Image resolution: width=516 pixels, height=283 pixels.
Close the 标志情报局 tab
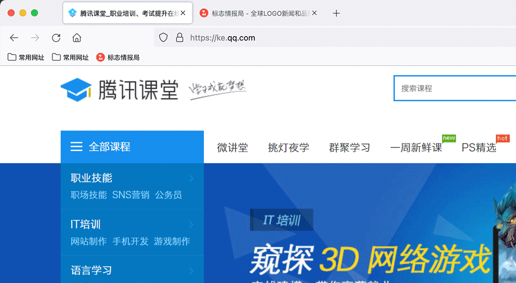coord(315,13)
